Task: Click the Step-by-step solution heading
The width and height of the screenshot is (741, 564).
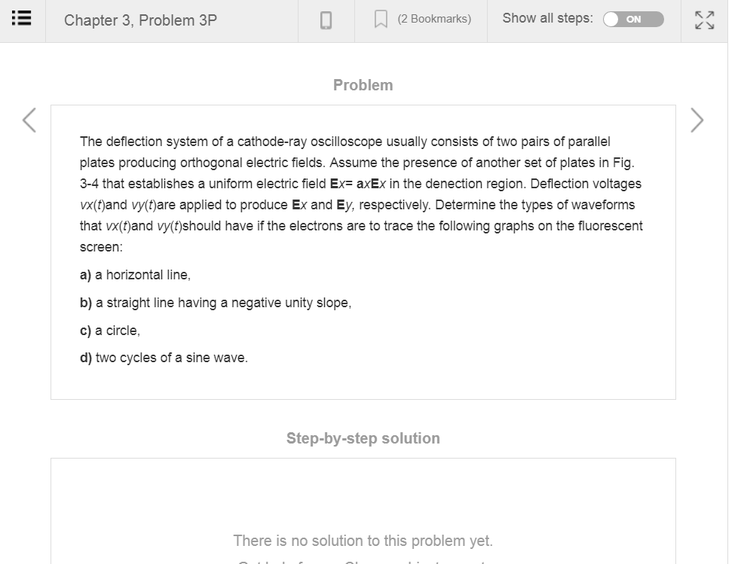Action: pyautogui.click(x=363, y=438)
